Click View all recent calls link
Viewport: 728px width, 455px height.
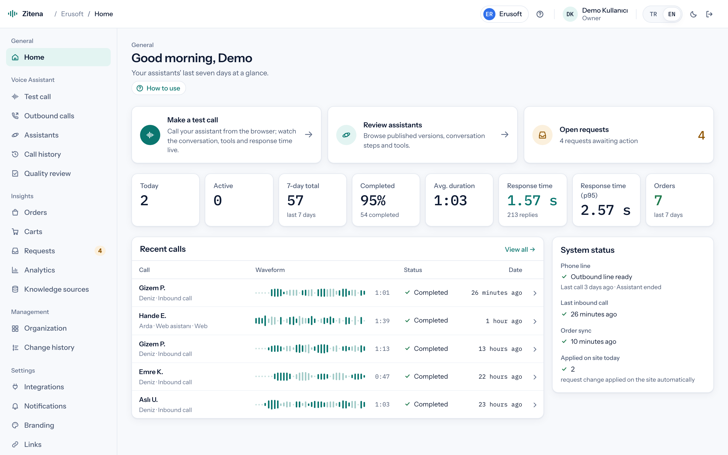point(520,249)
